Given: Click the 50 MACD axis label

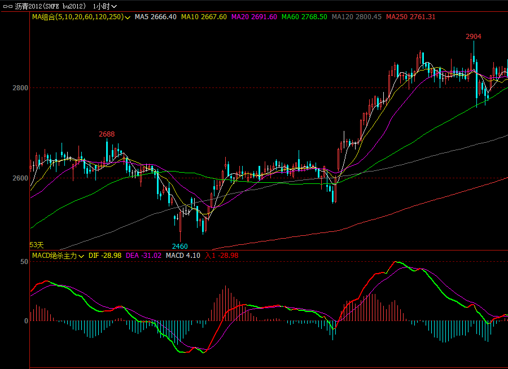Looking at the screenshot, I should (x=24, y=262).
